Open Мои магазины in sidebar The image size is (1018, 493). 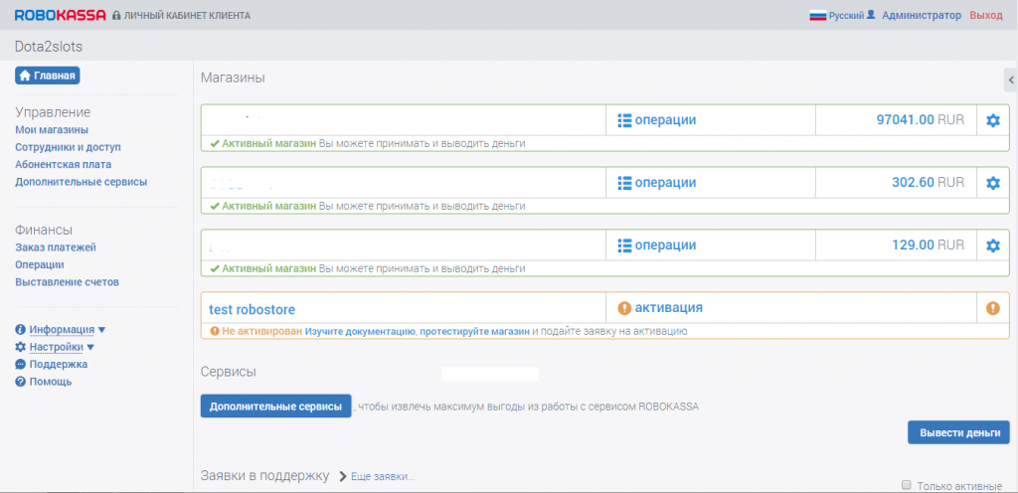pyautogui.click(x=52, y=130)
